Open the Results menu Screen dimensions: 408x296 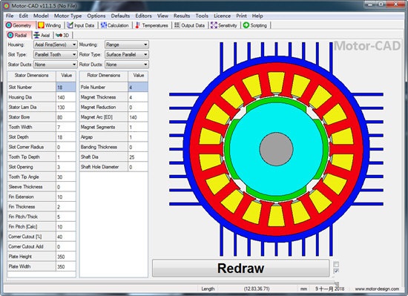coord(182,16)
